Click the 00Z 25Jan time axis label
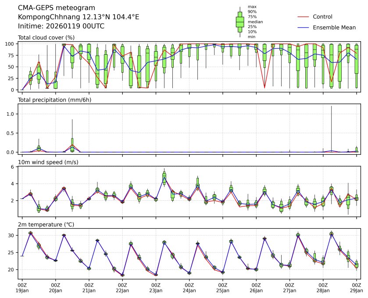This screenshot has width=368, height=298. tap(223, 287)
